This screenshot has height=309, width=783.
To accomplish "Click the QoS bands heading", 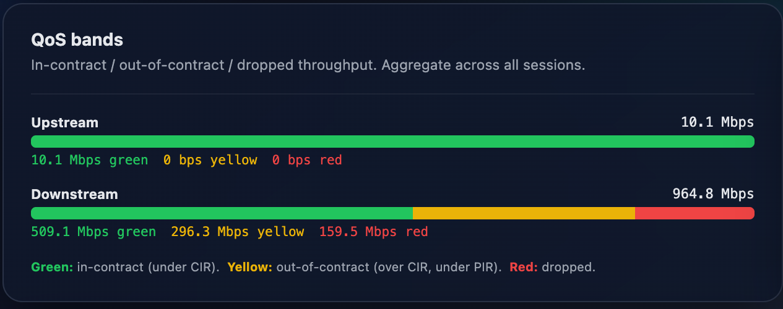I will click(77, 40).
